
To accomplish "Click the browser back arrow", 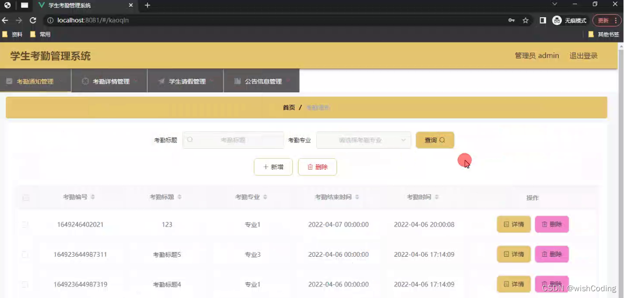I will (x=5, y=20).
